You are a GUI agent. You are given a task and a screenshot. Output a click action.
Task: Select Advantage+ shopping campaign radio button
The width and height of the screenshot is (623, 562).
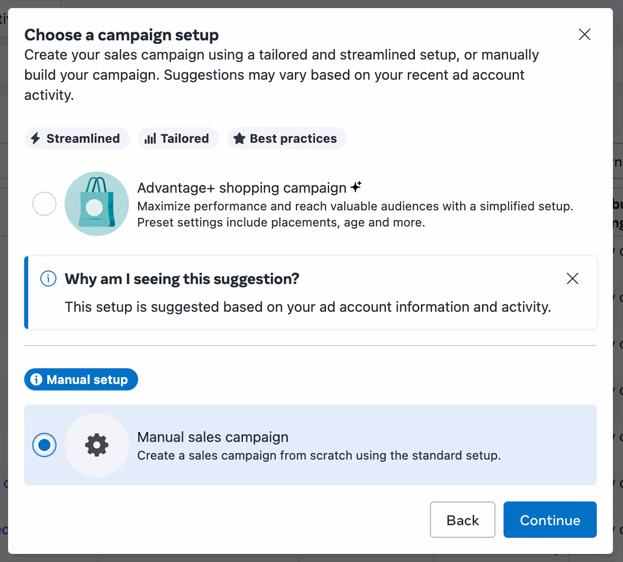pyautogui.click(x=44, y=204)
